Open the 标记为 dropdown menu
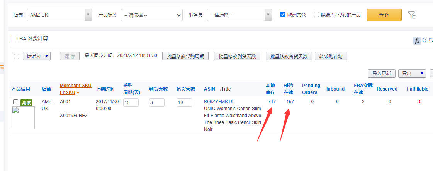This screenshot has width=433, height=171. (x=37, y=56)
